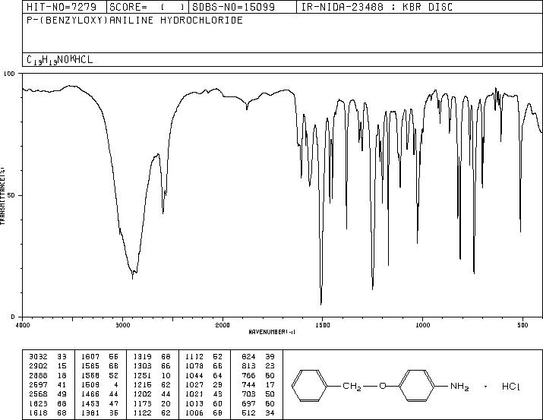The width and height of the screenshot is (543, 420).
Task: Click the peak table entry 1021
Action: [194, 394]
